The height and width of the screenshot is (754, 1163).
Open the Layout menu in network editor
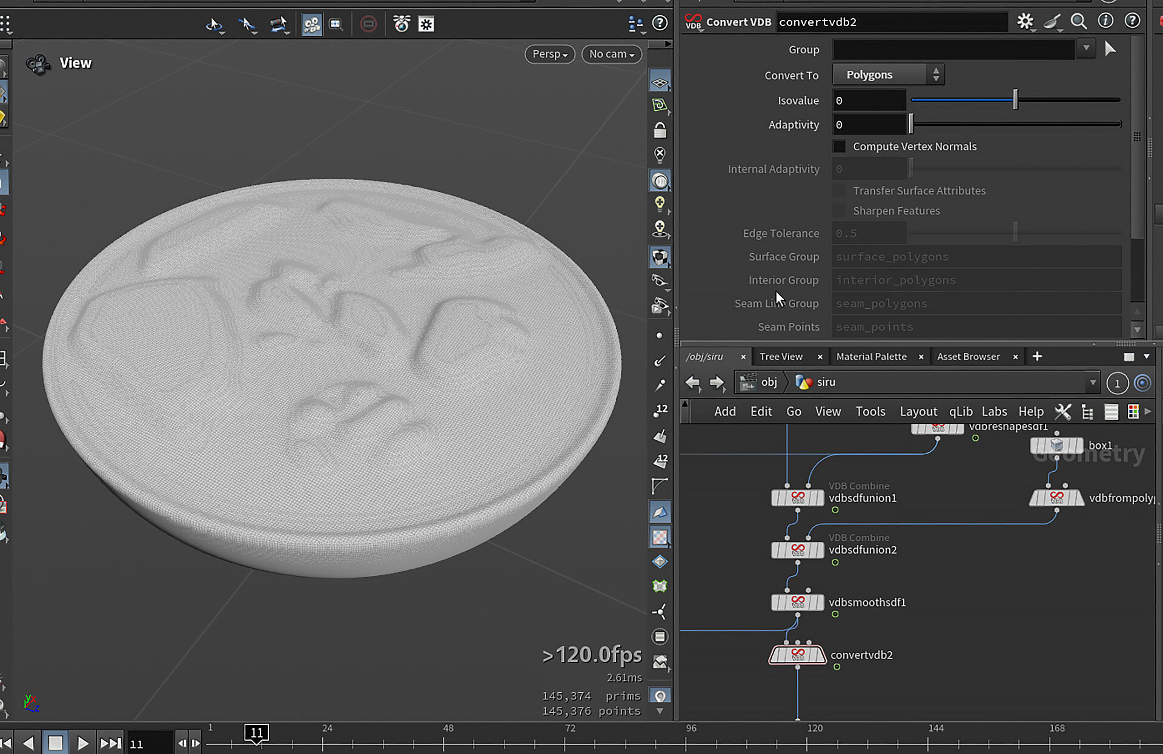918,412
